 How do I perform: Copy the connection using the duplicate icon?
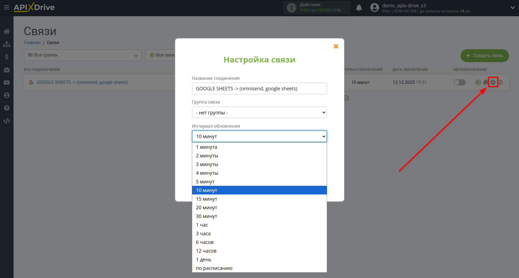(x=485, y=82)
